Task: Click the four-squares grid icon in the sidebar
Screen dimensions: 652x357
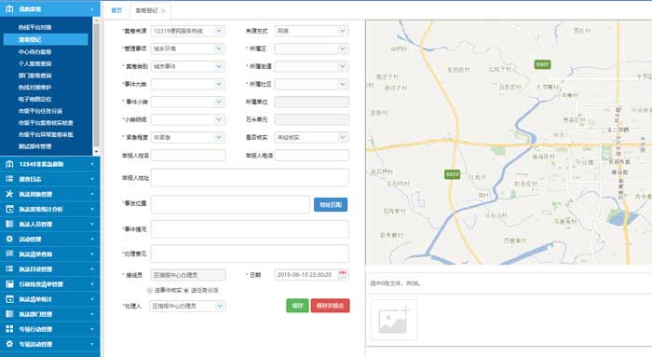Action: pyautogui.click(x=9, y=329)
